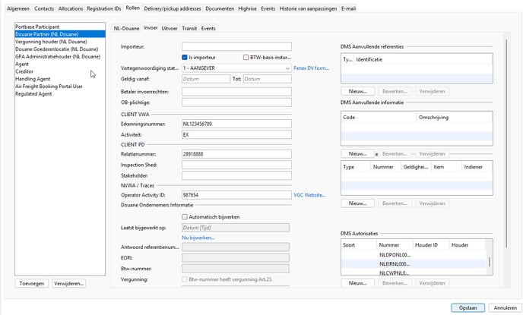This screenshot has height=315, width=523.
Task: Open the top-level Events tab
Action: [x=268, y=8]
